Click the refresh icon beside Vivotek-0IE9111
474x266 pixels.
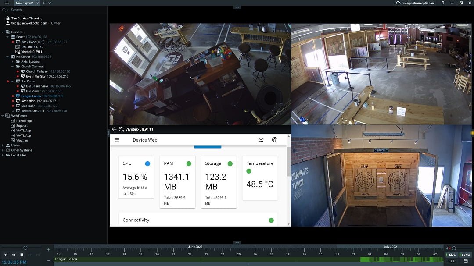[121, 129]
